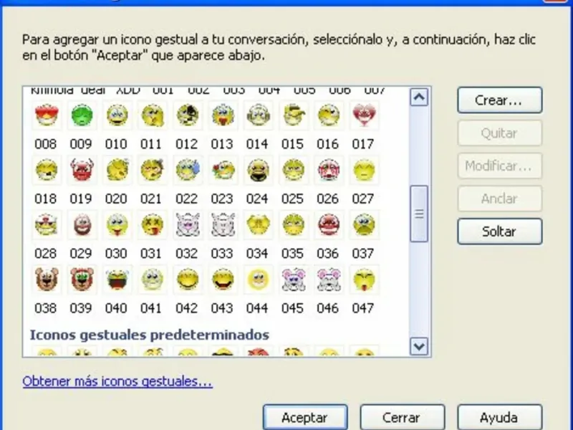Viewport: 573px width, 430px height.
Task: Choose the emoticon labeled 023
Action: tap(223, 170)
